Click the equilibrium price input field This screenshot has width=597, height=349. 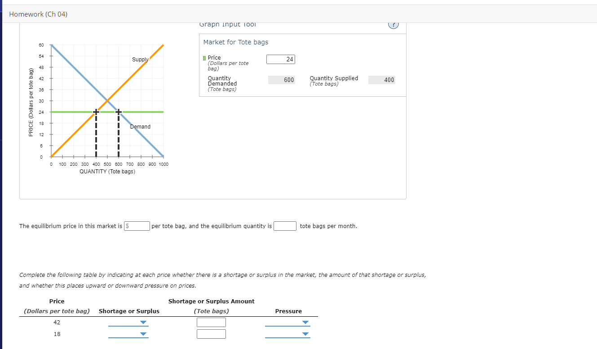click(x=137, y=226)
